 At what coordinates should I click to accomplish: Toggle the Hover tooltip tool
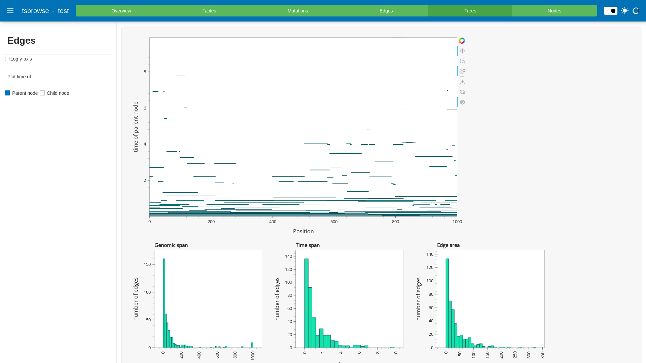(x=462, y=103)
